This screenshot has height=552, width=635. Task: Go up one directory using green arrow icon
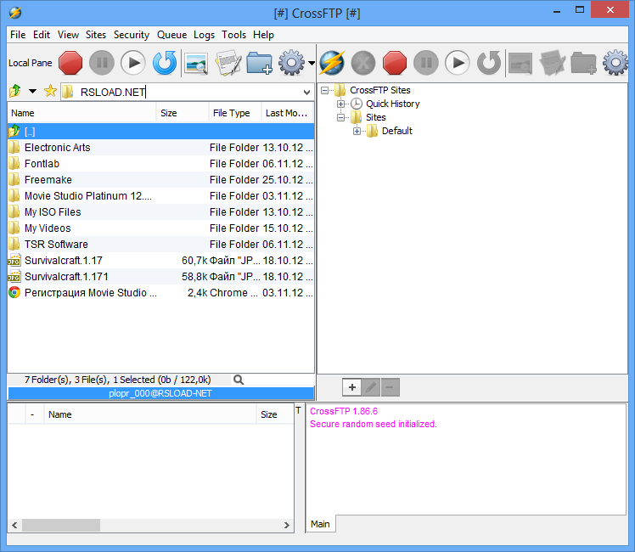tap(15, 91)
